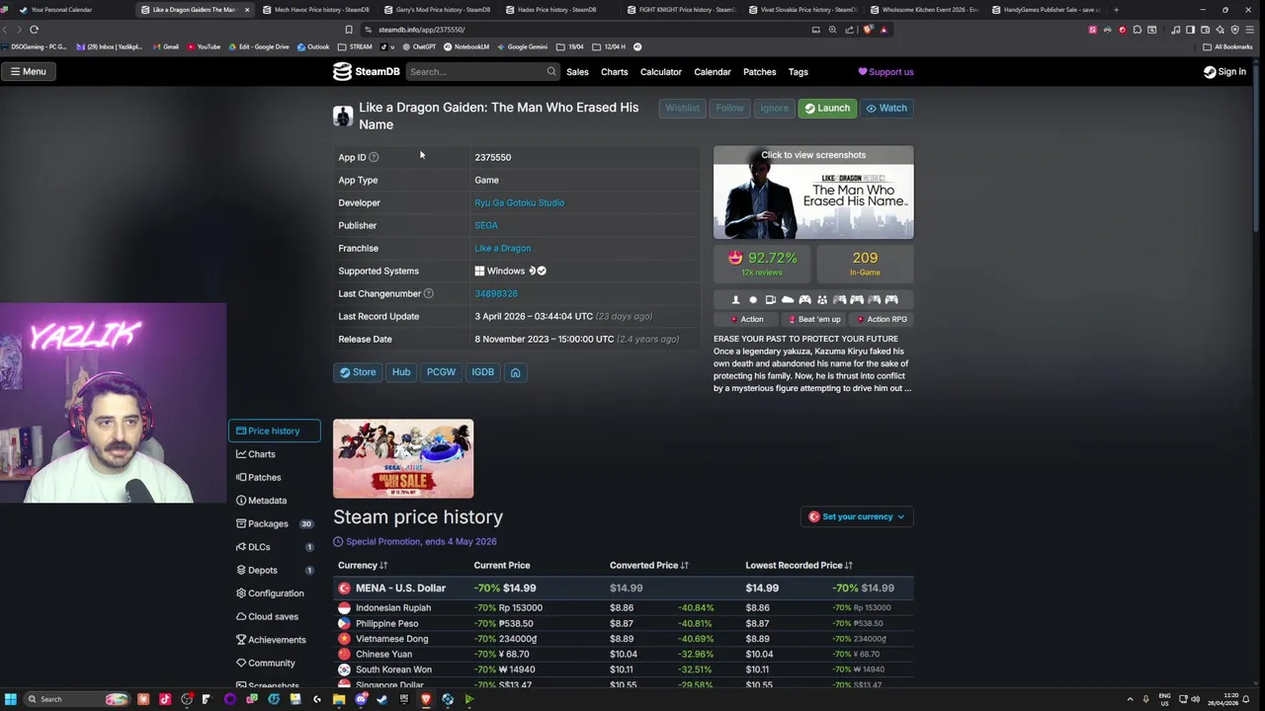This screenshot has width=1265, height=711.
Task: Open the community Hub button
Action: (x=400, y=372)
